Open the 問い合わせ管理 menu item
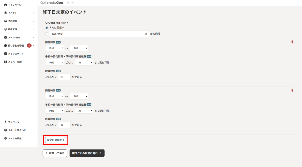Screen dimensions: 302x167 [x=19, y=46]
